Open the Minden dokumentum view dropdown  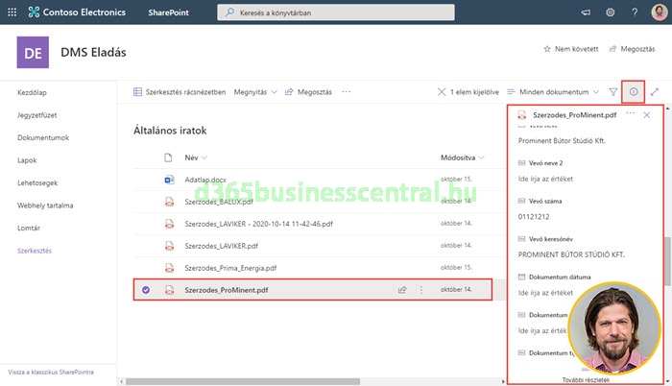(554, 91)
